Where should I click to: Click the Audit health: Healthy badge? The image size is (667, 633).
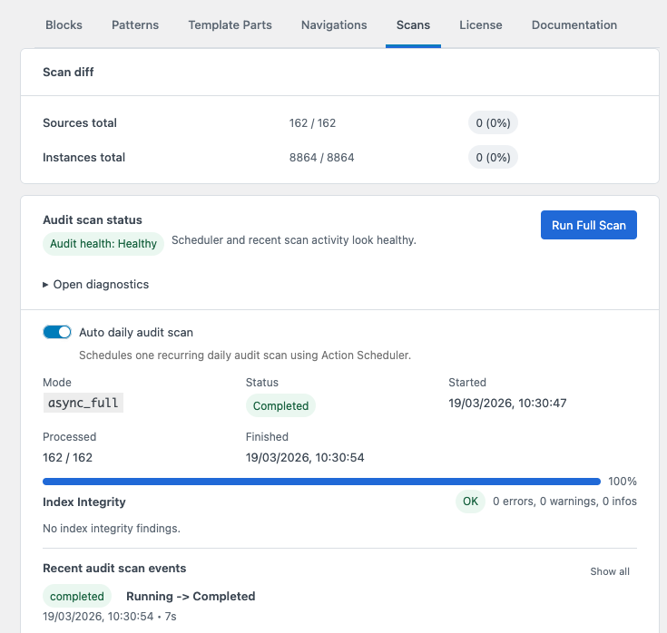103,243
